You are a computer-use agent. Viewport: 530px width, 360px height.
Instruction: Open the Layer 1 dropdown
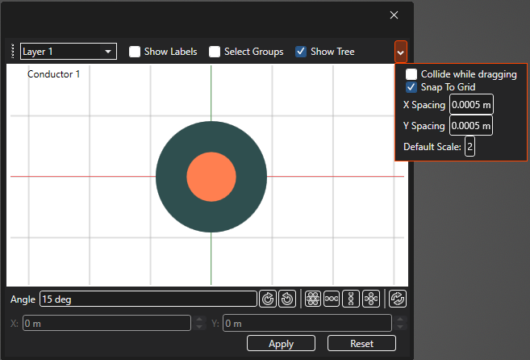click(x=69, y=52)
